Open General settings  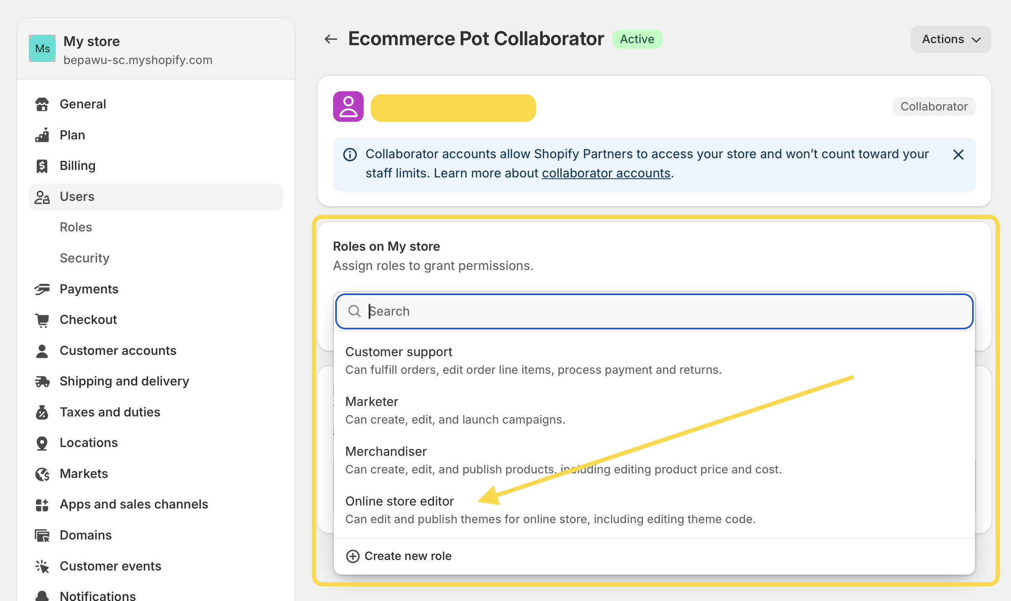tap(156, 104)
